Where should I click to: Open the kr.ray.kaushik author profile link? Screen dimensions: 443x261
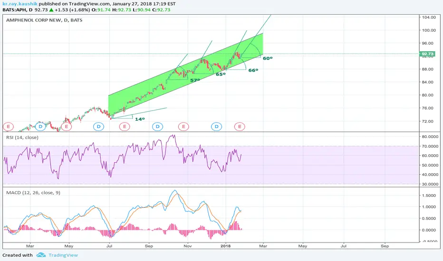(20, 4)
